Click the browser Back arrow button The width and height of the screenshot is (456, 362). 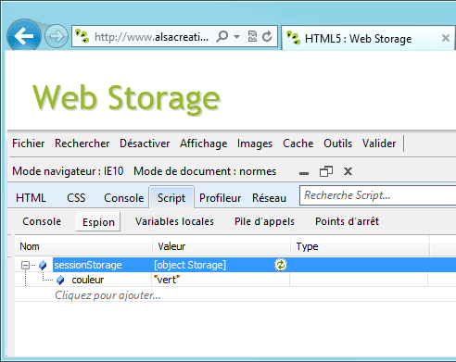(24, 36)
